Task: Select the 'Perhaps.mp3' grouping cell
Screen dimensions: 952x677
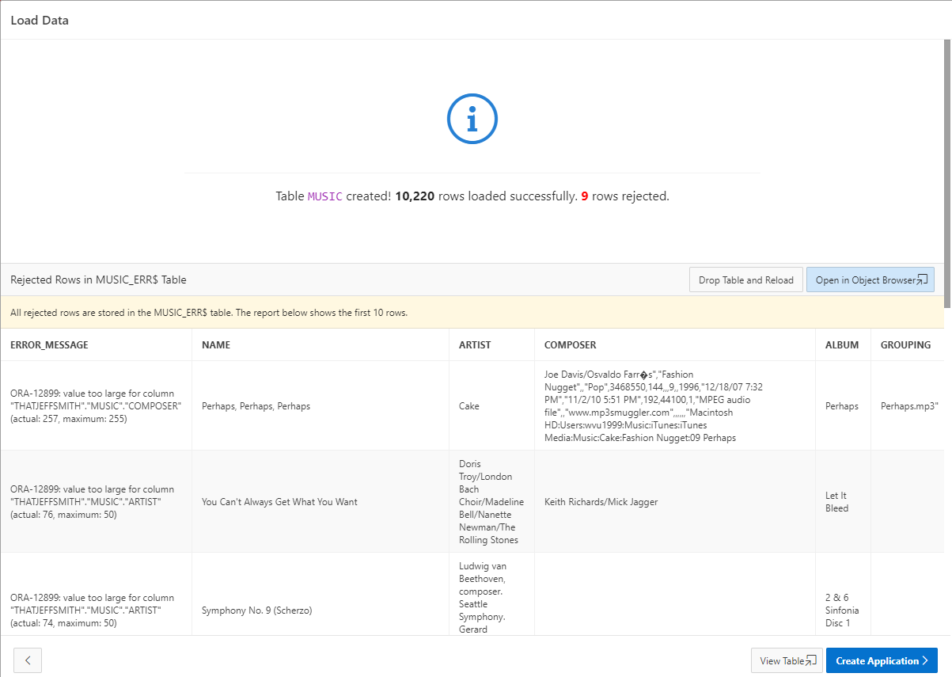Action: 908,406
